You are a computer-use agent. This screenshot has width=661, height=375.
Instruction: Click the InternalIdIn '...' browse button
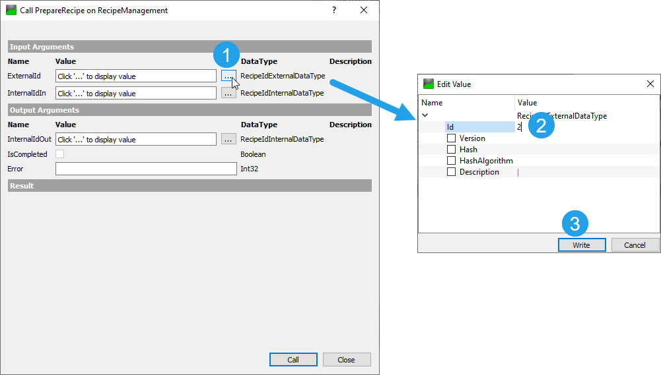point(228,94)
